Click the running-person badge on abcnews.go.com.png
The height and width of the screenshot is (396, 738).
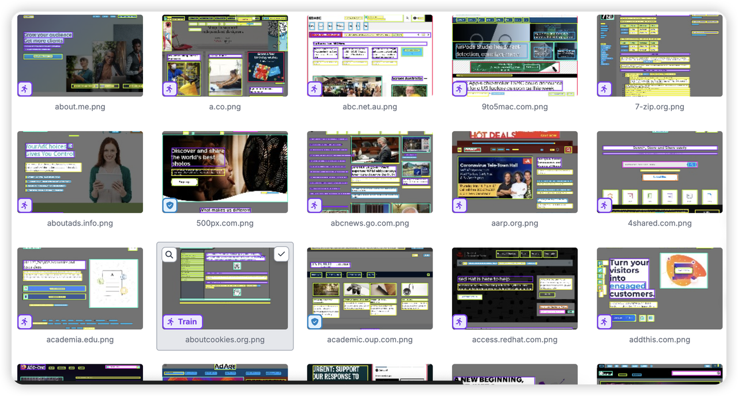point(314,205)
